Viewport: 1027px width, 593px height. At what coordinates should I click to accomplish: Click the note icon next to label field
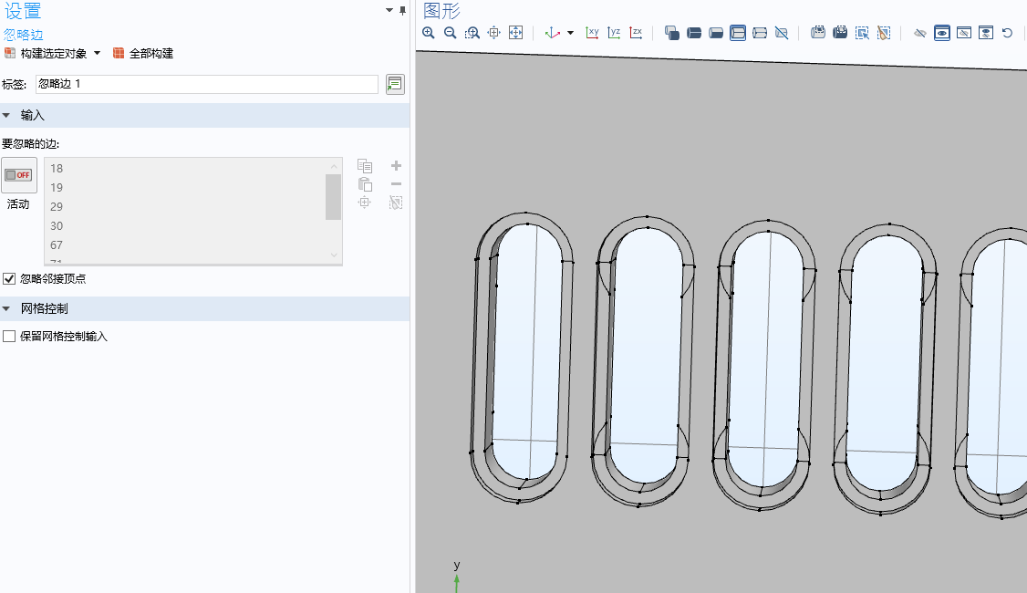395,84
